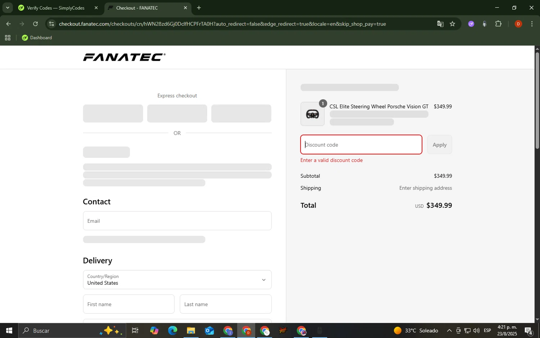Reload the checkout page

[x=35, y=24]
